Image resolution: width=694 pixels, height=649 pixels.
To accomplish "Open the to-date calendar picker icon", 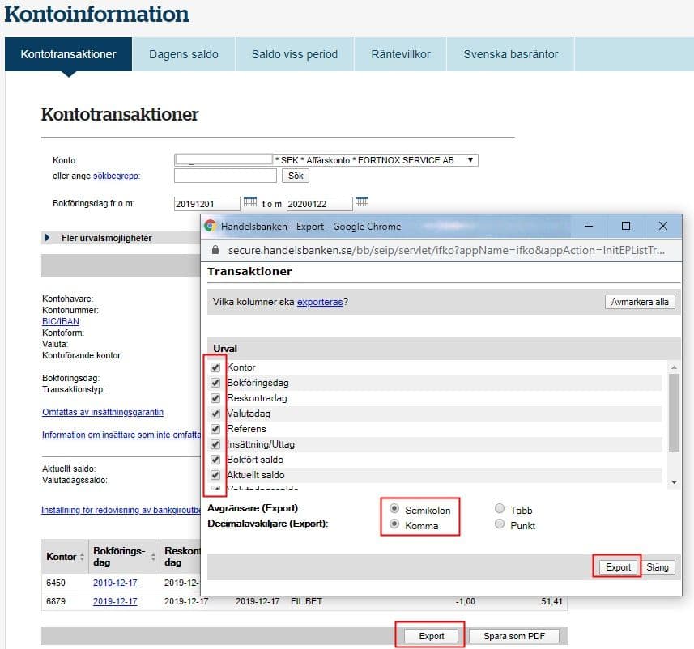I will [362, 201].
